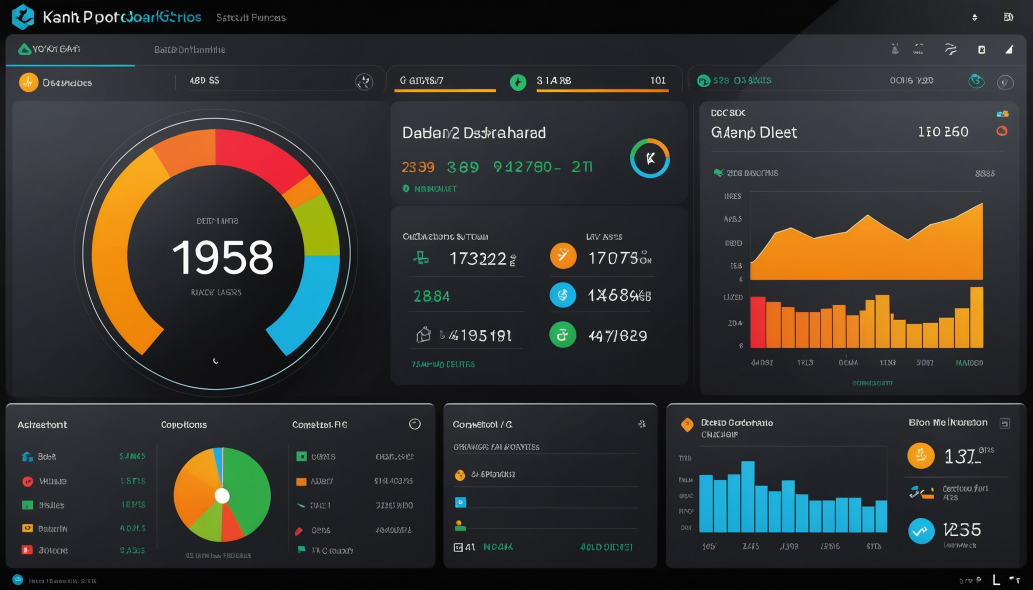The height and width of the screenshot is (590, 1033).
Task: Toggle the round check icon at top right of tab bar
Action: point(1005,82)
